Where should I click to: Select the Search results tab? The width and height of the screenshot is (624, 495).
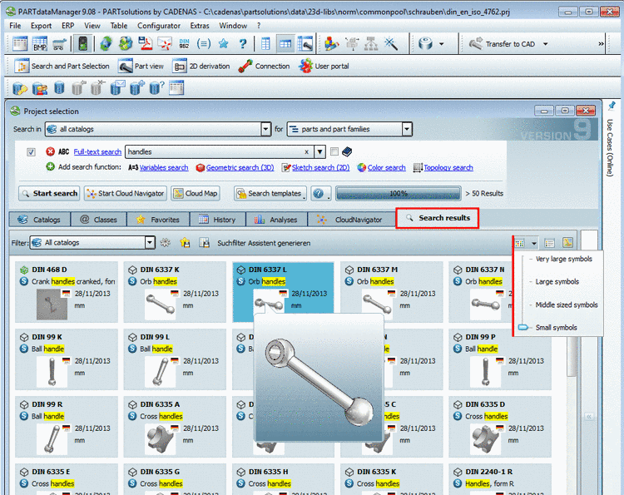[438, 218]
